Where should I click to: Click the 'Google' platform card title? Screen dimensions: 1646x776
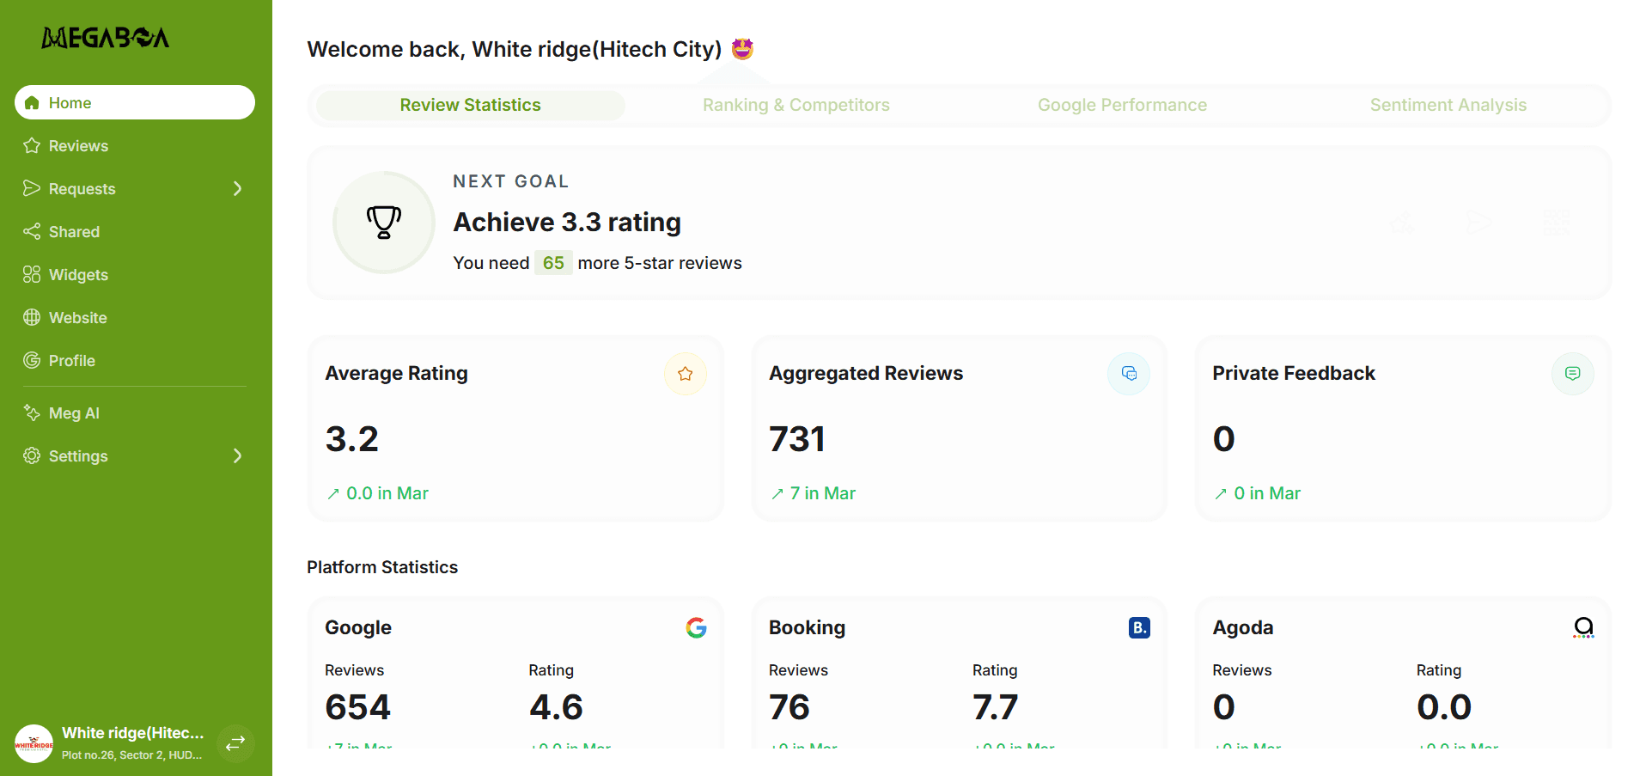point(358,628)
